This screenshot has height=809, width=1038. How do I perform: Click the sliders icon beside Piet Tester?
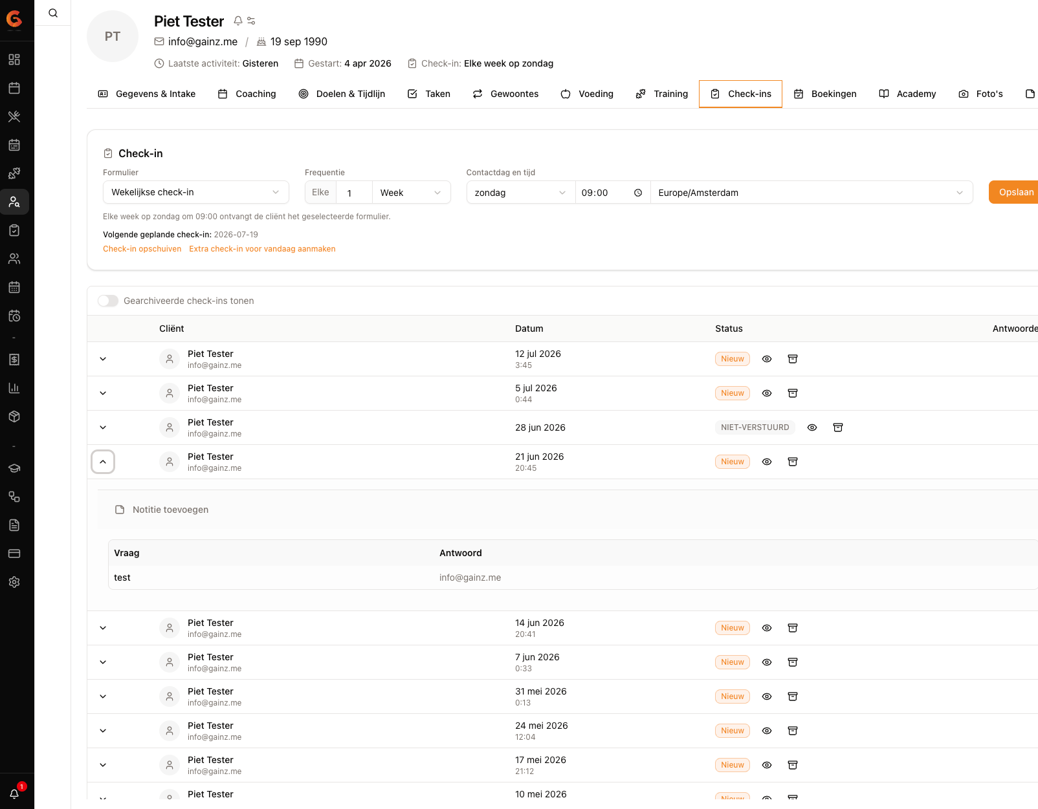[x=251, y=21]
